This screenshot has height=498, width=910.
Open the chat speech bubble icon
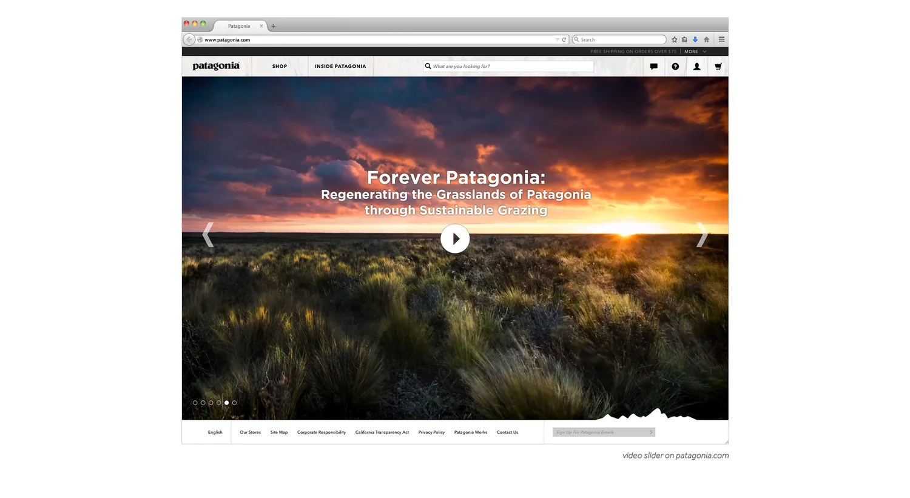pos(653,67)
